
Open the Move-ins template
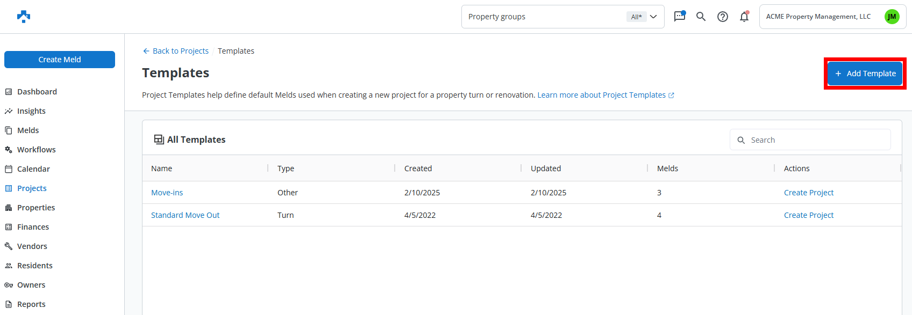[167, 193]
